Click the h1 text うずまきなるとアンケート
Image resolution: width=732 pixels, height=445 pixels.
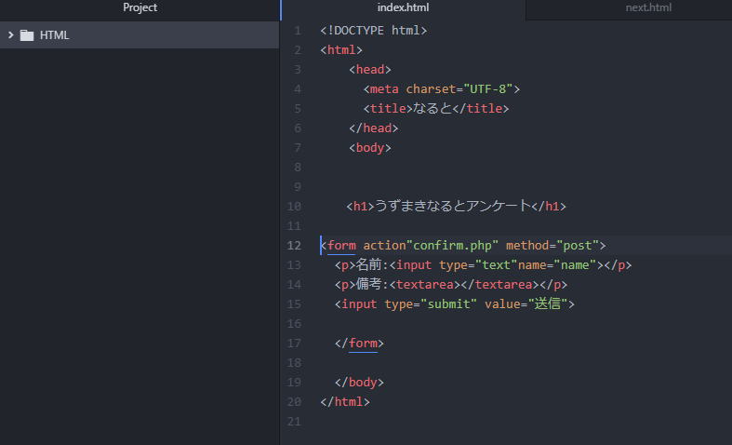pyautogui.click(x=453, y=206)
